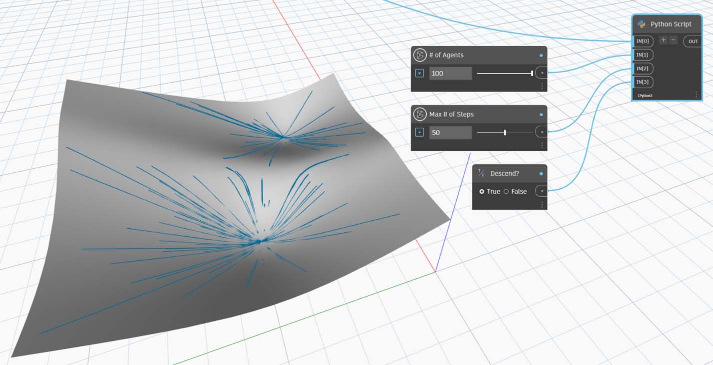
Task: Expand slider settings on 'Max # of Steps' node
Action: (x=420, y=132)
